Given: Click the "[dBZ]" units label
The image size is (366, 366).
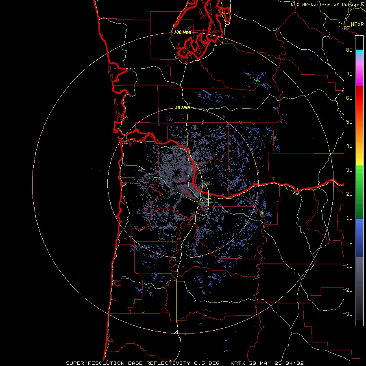Looking at the screenshot, I should [345, 28].
